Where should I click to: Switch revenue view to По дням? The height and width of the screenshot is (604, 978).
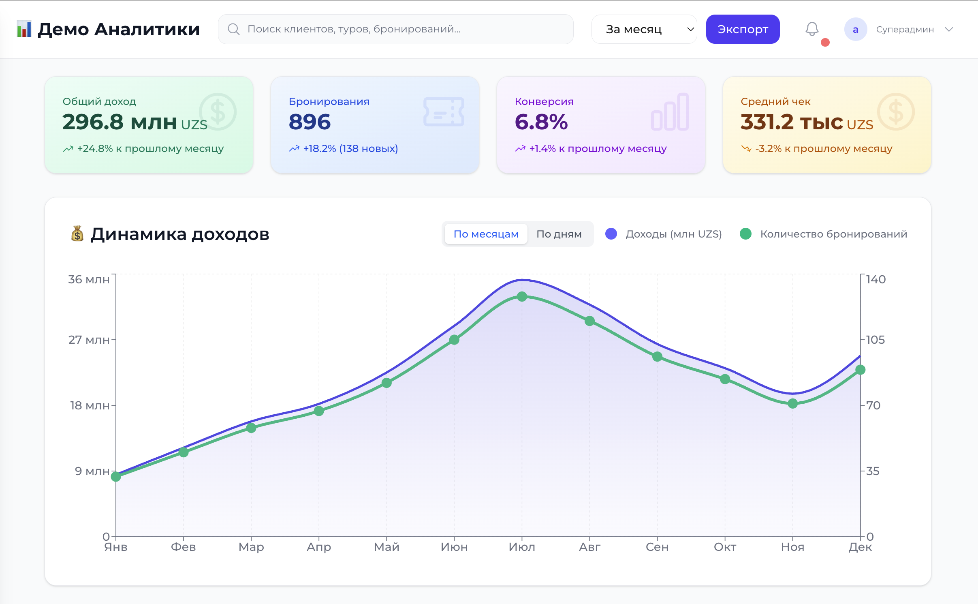559,234
